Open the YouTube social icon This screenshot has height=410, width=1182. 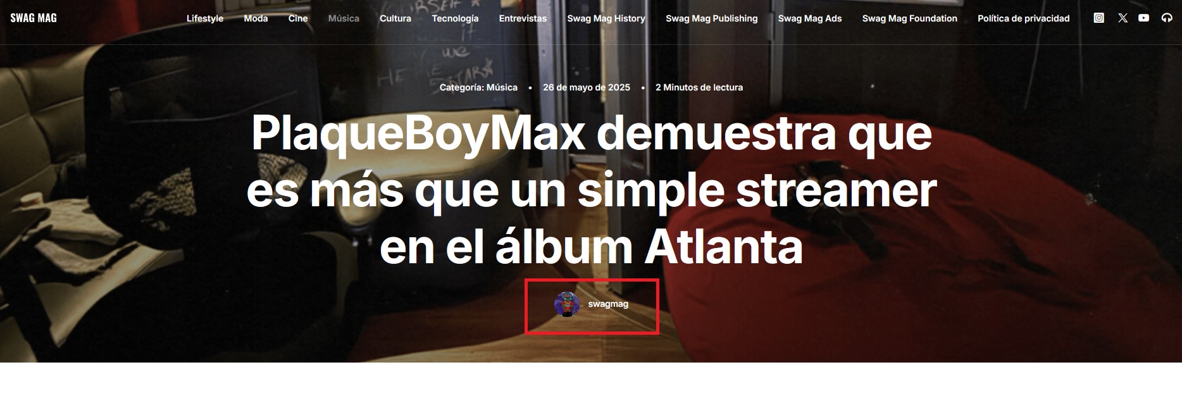(x=1143, y=18)
